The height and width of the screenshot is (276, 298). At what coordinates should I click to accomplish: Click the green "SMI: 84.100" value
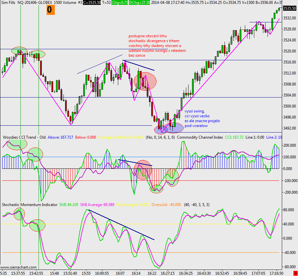(x=69, y=205)
